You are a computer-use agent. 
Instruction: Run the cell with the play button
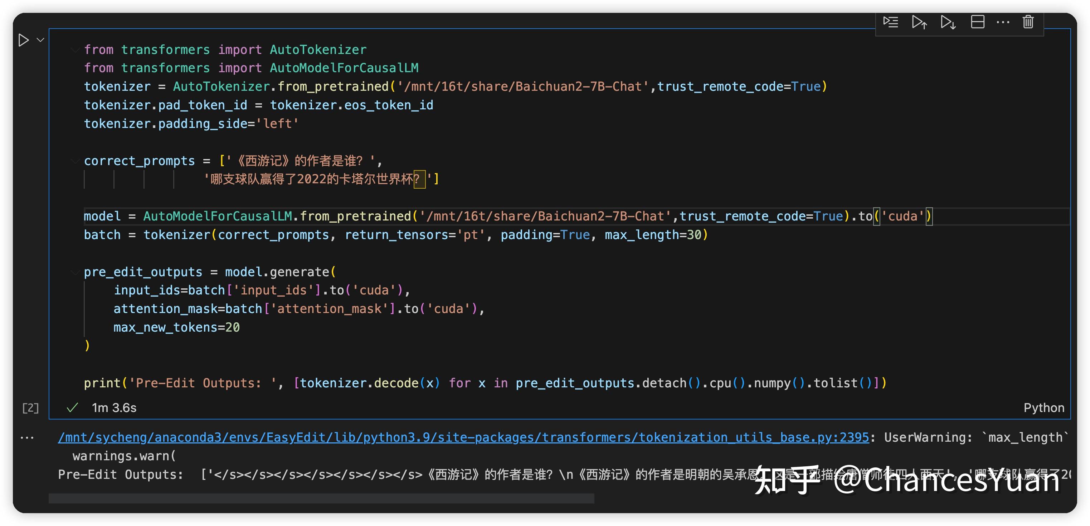[x=23, y=40]
